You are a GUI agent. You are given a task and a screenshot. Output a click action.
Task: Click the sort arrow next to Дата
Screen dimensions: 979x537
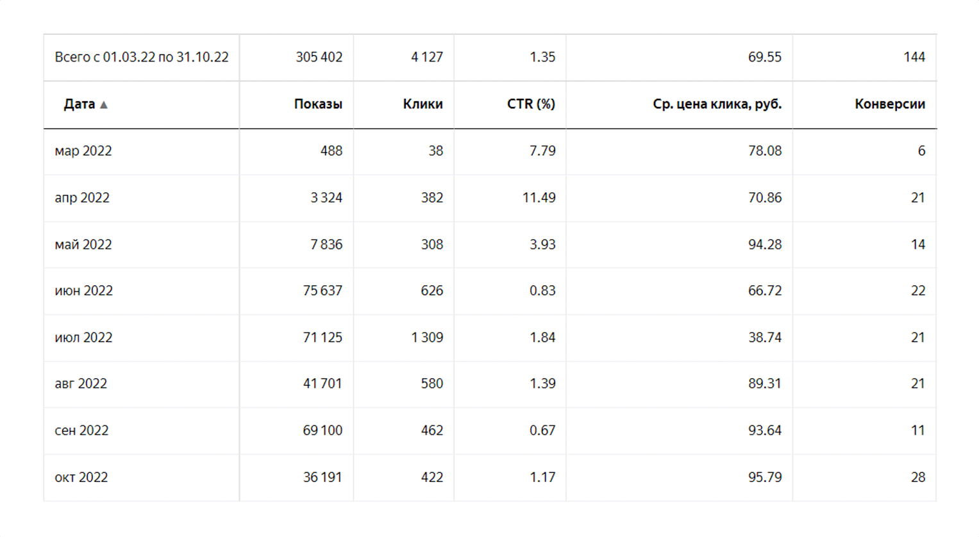pyautogui.click(x=104, y=104)
